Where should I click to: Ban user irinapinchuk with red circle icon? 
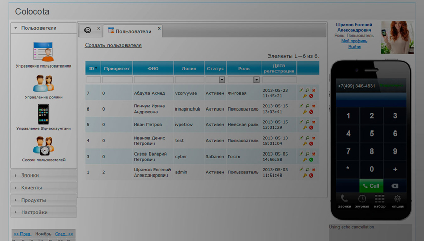point(311,112)
